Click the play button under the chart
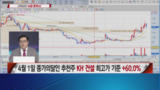 (114, 59)
